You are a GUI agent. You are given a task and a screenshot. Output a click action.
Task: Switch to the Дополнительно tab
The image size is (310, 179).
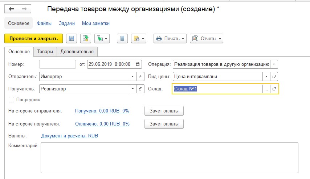pyautogui.click(x=77, y=52)
